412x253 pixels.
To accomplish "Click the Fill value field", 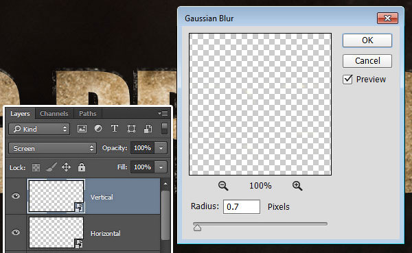I will click(142, 167).
